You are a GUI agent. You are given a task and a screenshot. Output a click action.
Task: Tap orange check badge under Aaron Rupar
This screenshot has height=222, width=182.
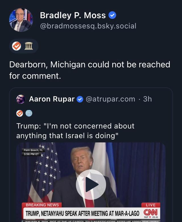coord(20,113)
